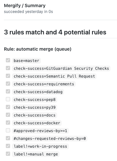Screen dimensions: 117x161
Task: Toggle the check-success=py39 checkbox
Action: pos(8,107)
